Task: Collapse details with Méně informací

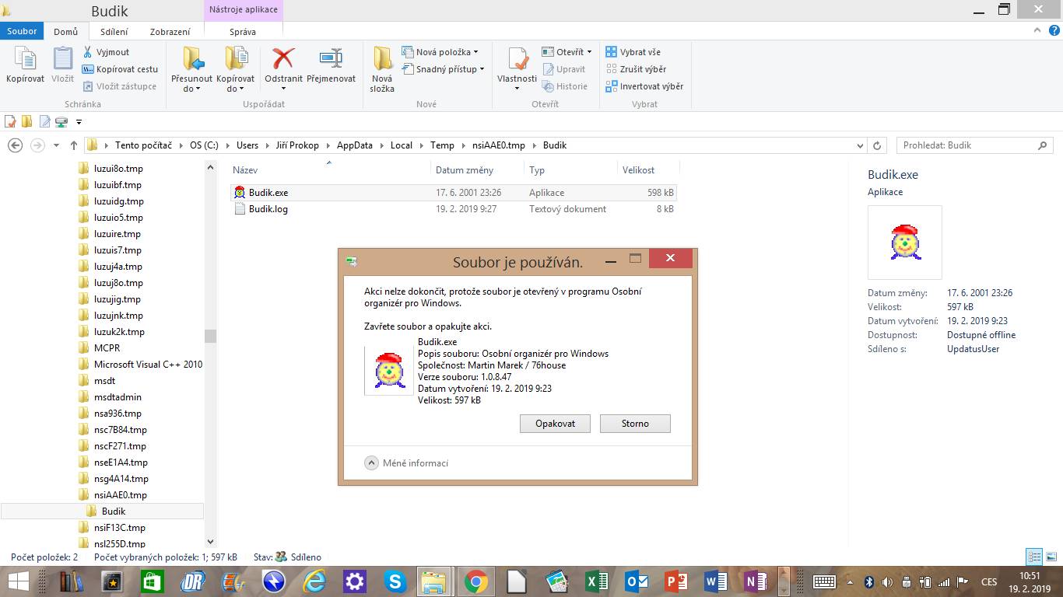Action: pos(406,463)
